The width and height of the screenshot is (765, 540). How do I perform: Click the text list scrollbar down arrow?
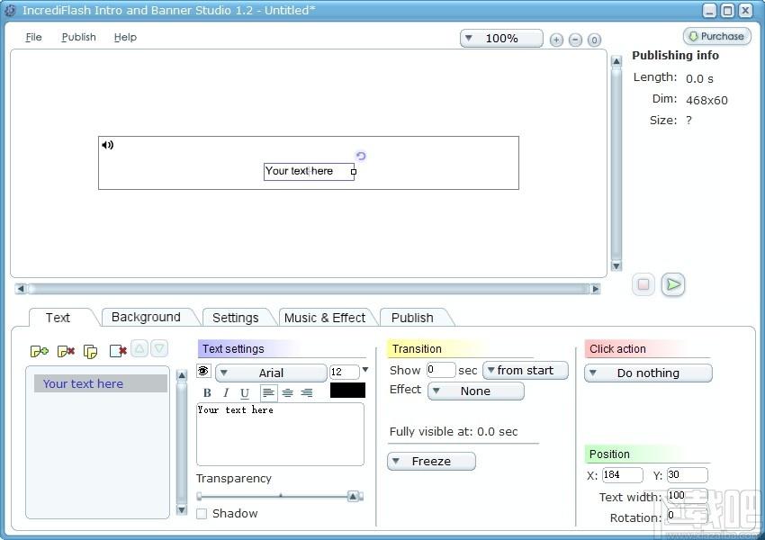point(182,510)
